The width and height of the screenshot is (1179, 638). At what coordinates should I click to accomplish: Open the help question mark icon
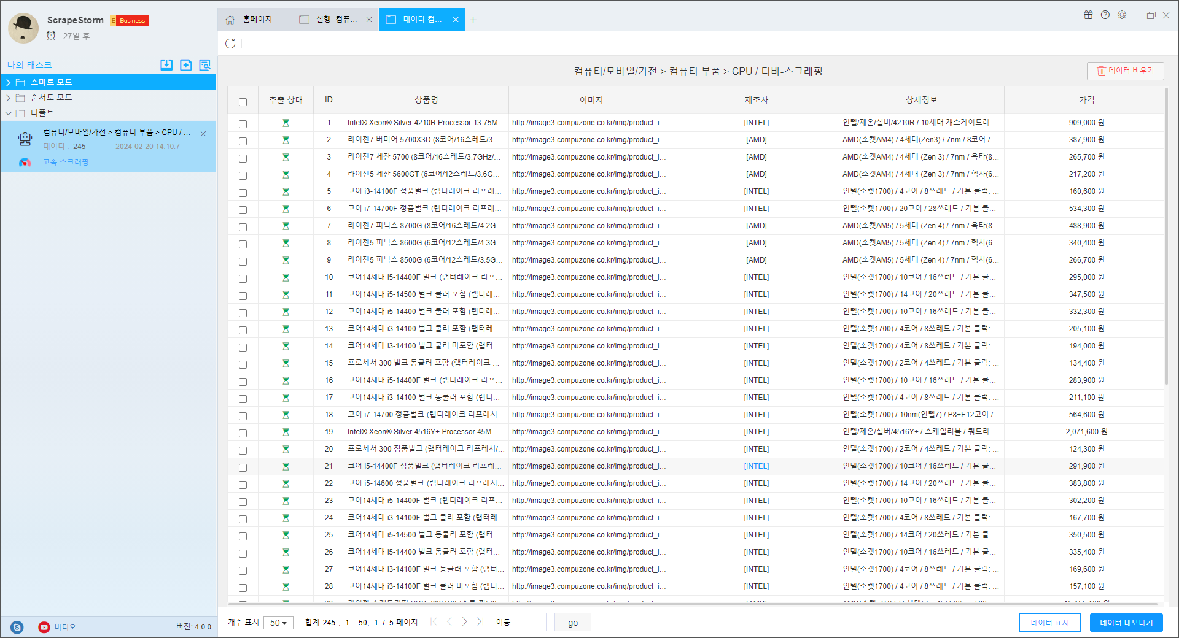tap(1105, 15)
